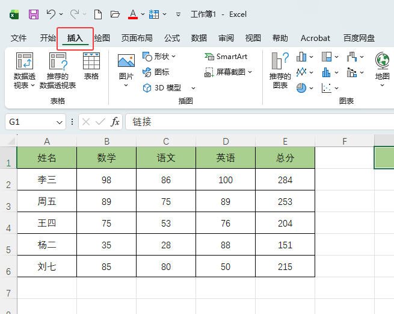Screen dimensions: 394x314
Task: Switch to the 页面布局 tab
Action: coord(137,38)
